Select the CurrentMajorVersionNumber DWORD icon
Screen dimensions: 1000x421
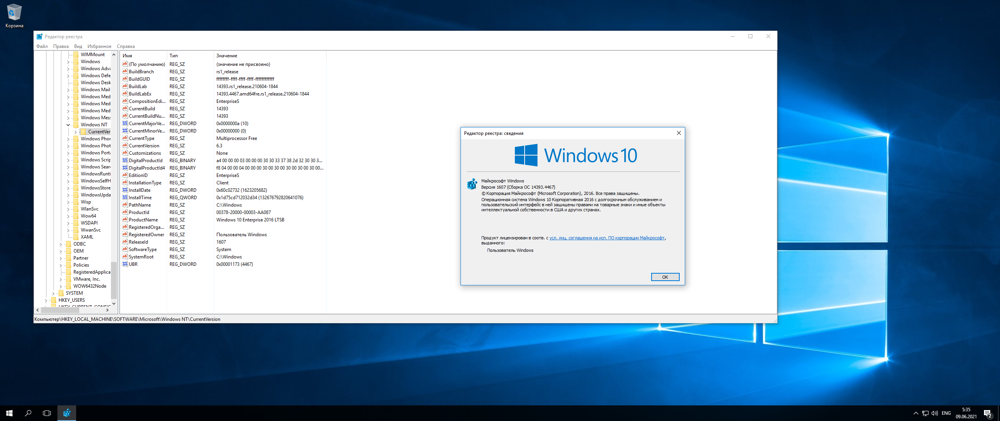coord(125,123)
